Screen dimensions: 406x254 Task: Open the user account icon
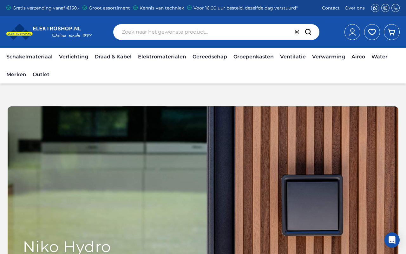click(x=352, y=32)
